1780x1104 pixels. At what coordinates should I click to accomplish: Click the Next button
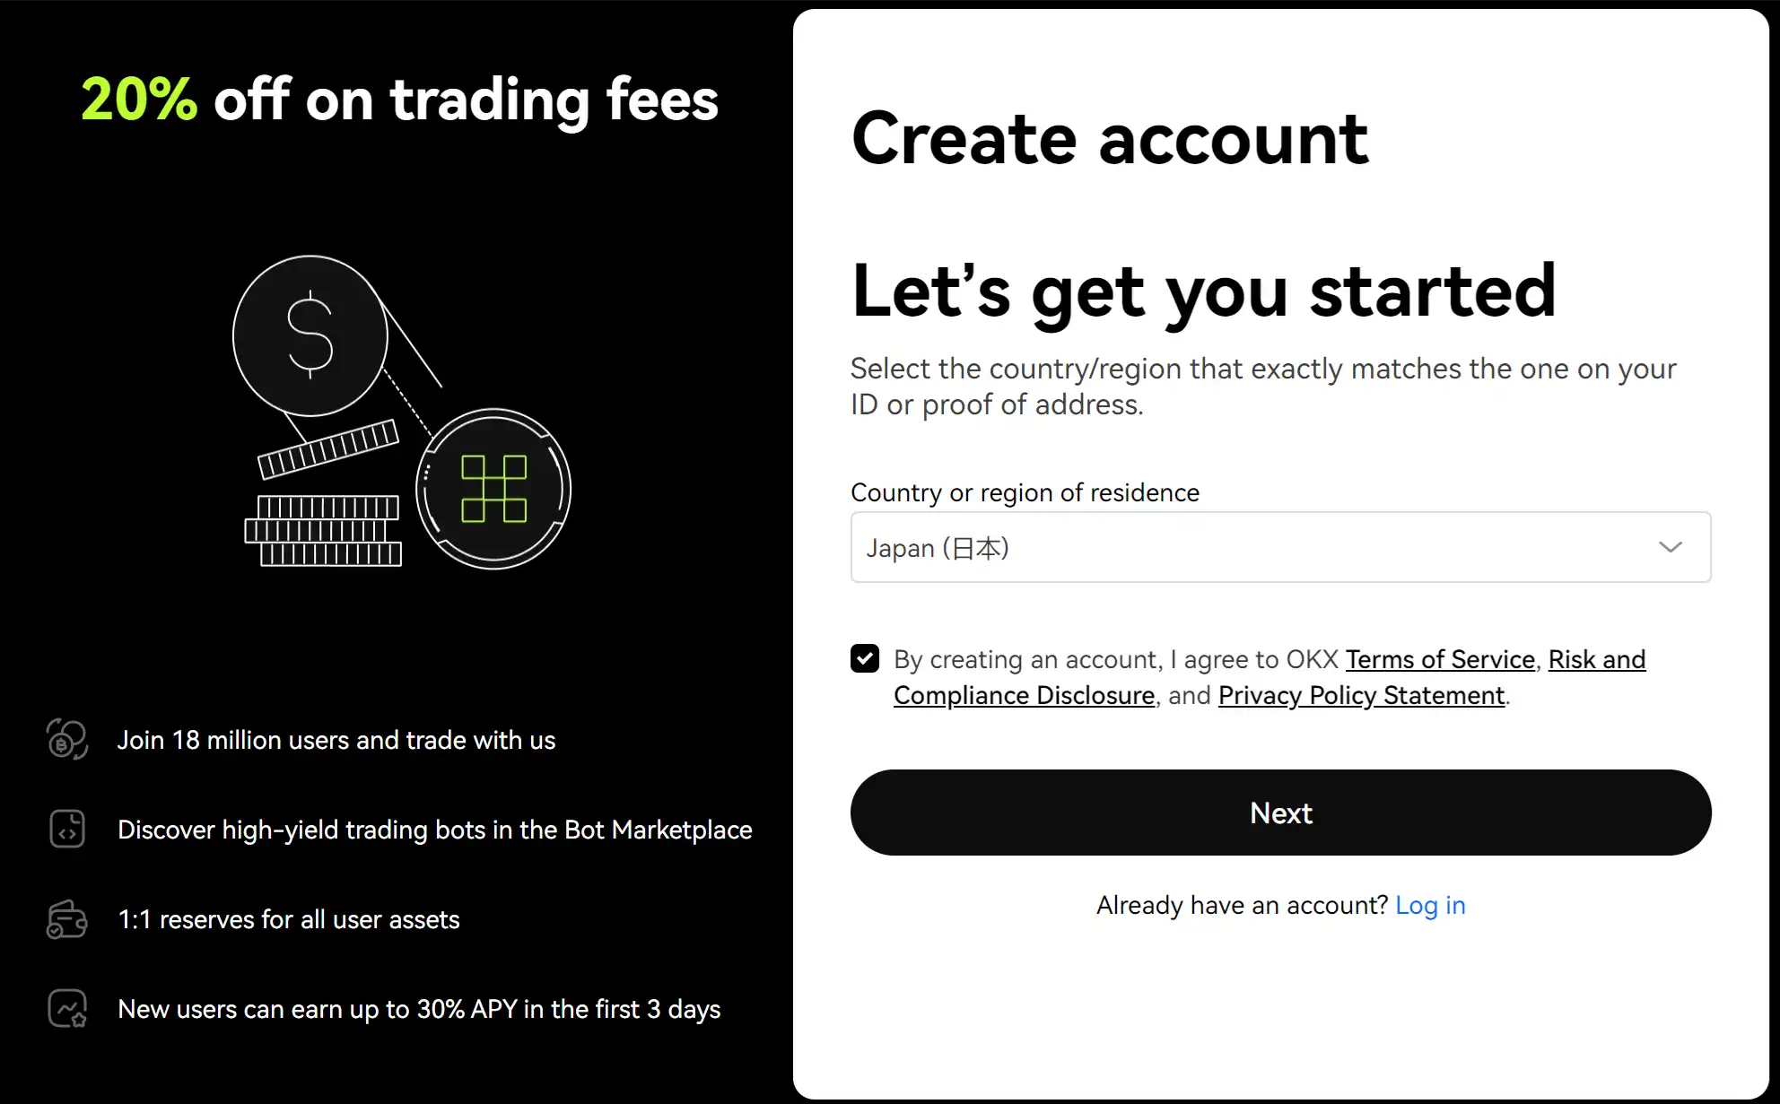tap(1281, 813)
